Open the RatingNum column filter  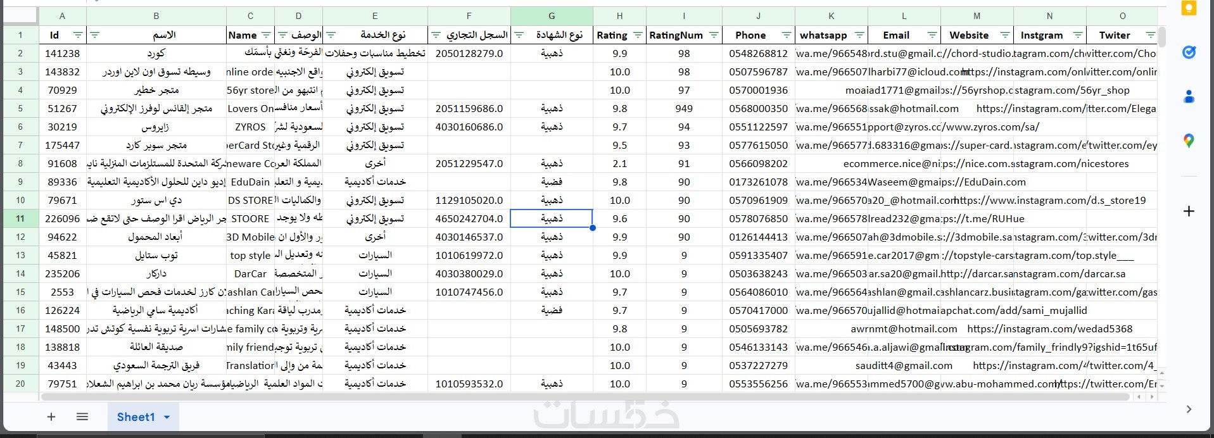coord(714,35)
